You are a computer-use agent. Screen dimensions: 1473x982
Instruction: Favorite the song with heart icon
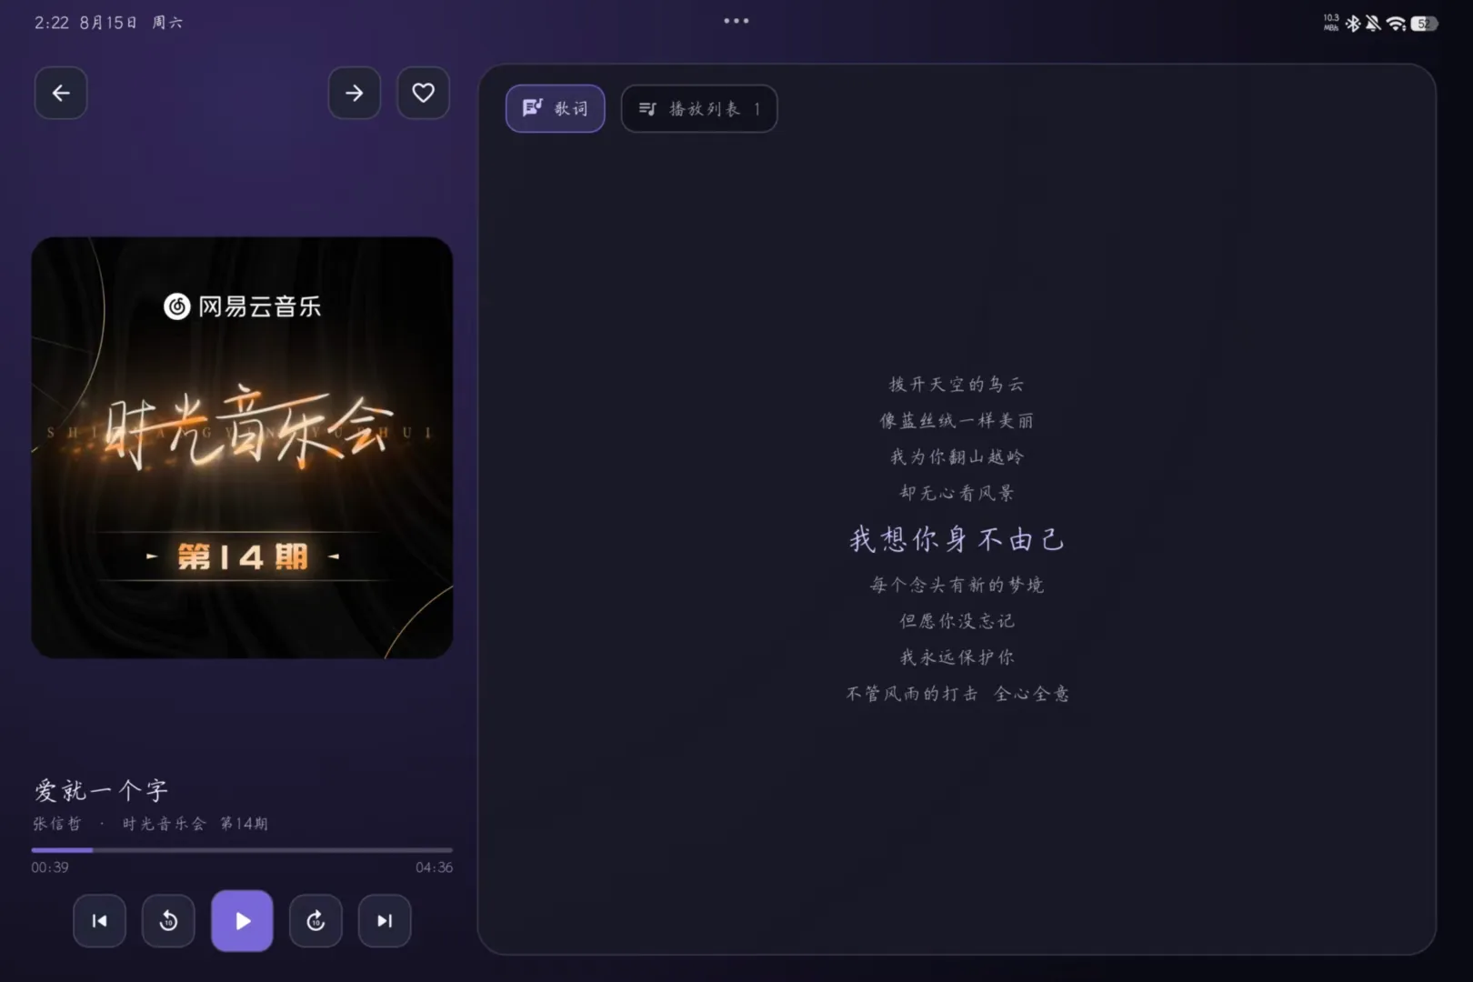[x=424, y=93]
